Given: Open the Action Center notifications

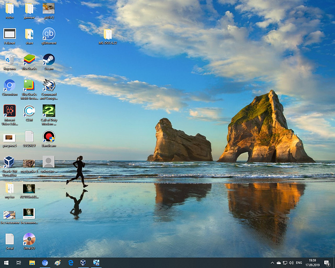Looking at the screenshot, I should tap(326, 263).
